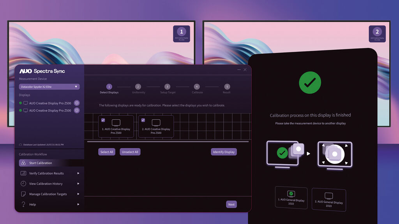Click the Manage Calibration Targets note icon

[x=23, y=194]
